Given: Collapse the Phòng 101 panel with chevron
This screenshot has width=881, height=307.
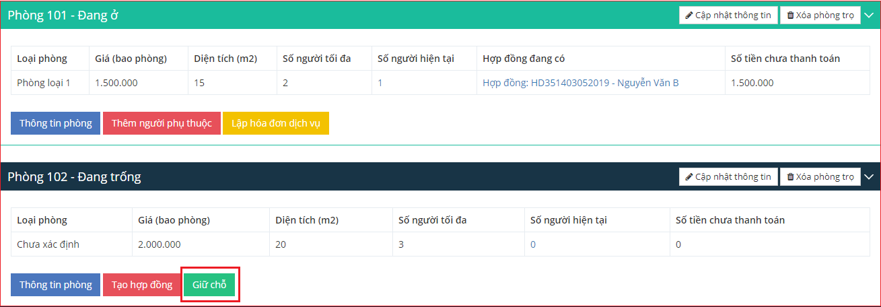Looking at the screenshot, I should pyautogui.click(x=869, y=15).
